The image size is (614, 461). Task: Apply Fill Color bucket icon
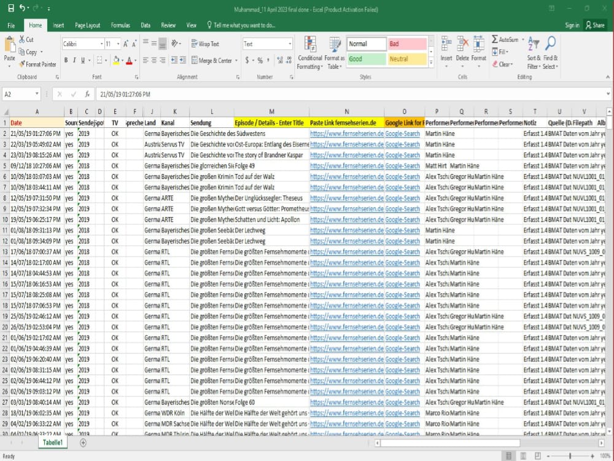[116, 60]
